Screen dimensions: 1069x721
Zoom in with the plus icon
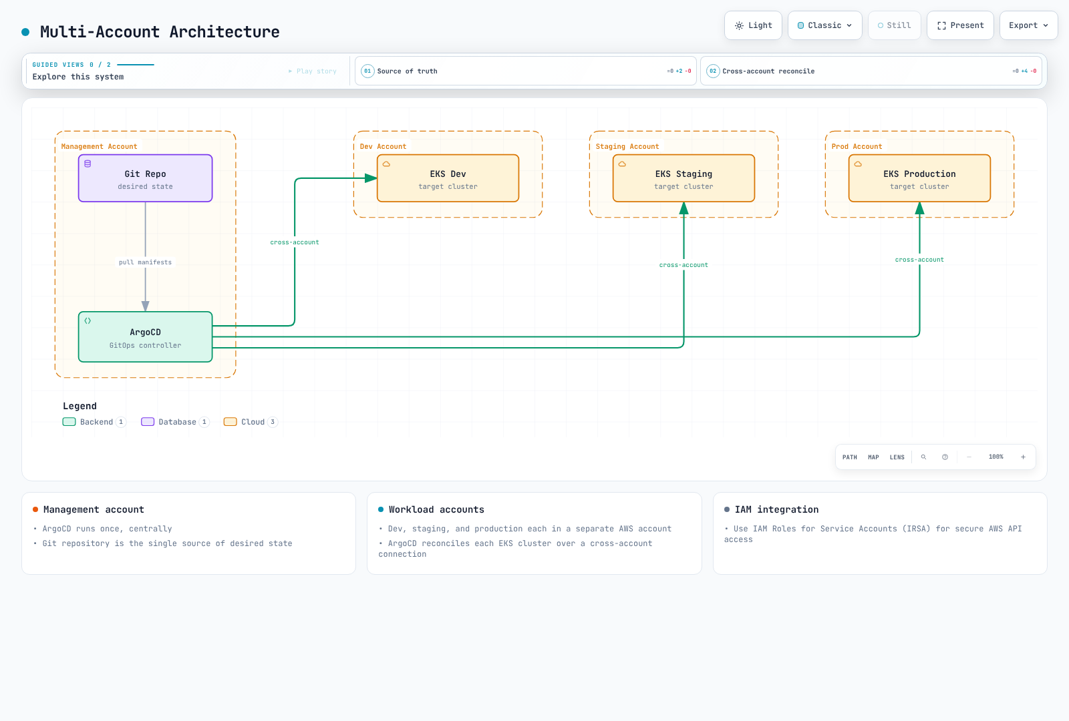coord(1023,457)
